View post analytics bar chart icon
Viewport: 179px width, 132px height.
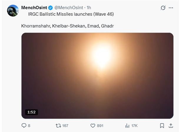coord(127,126)
